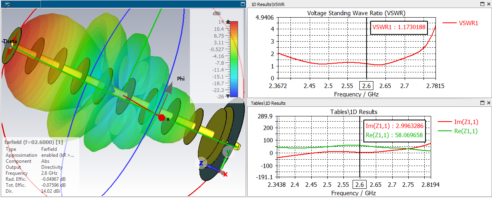492x198 pixels.
Task: Click the red hexagon origin marker
Action: (162, 118)
